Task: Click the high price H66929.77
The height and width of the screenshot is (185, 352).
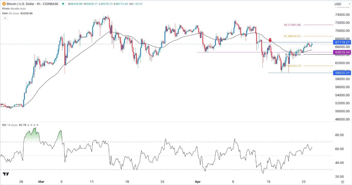Action: [x=91, y=4]
